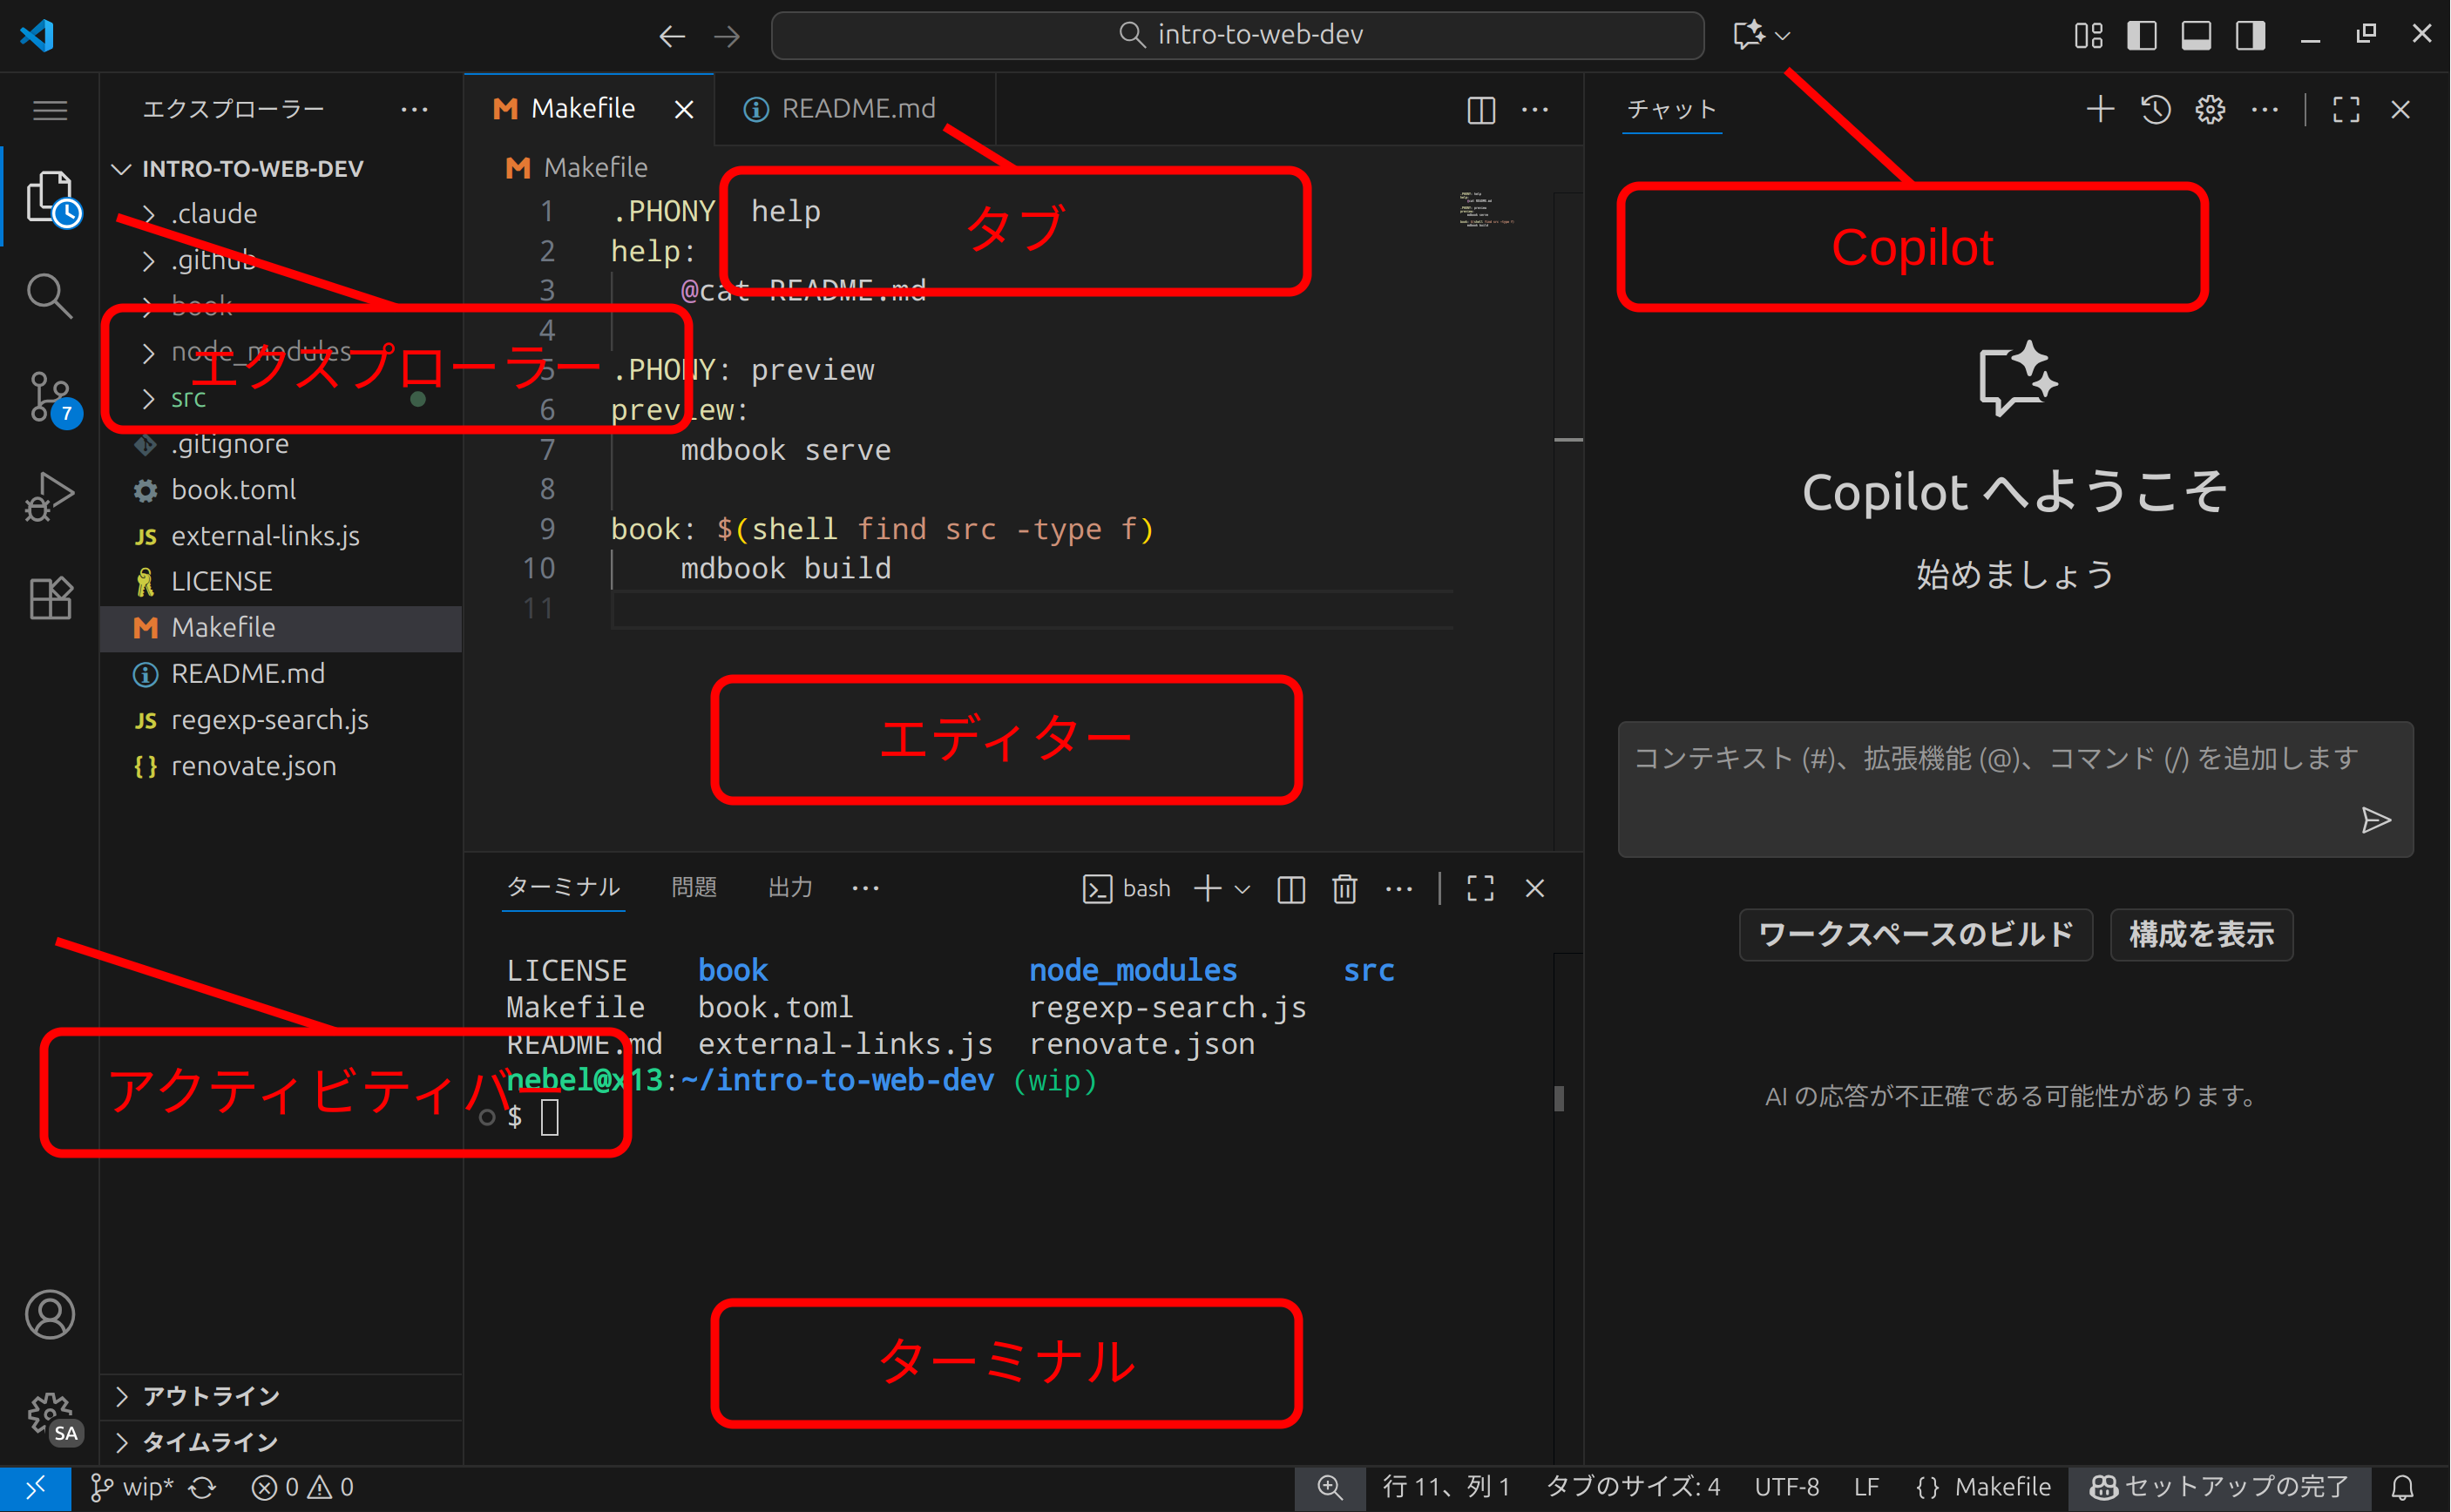Click the ワークスペースのビルド button
The image size is (2451, 1512).
1915,935
